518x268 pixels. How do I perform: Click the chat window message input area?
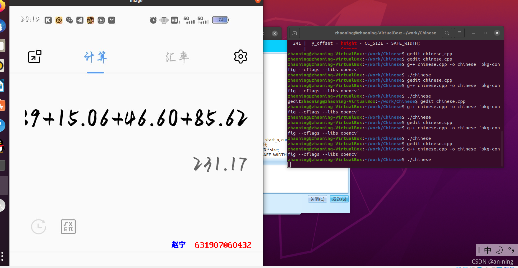click(306, 179)
